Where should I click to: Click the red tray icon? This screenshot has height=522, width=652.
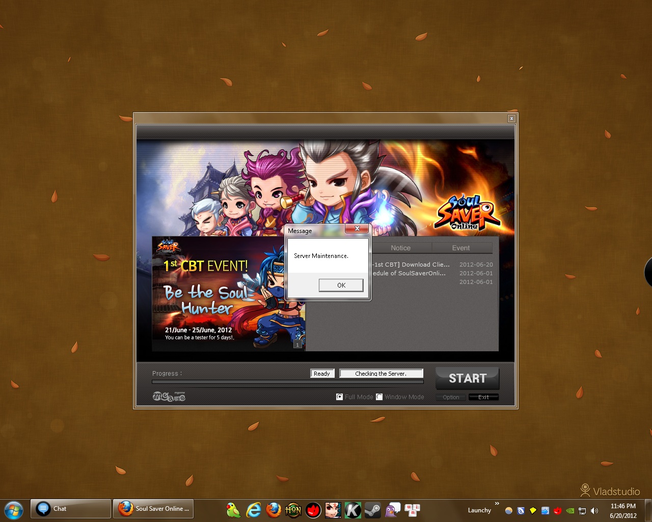[x=557, y=510]
